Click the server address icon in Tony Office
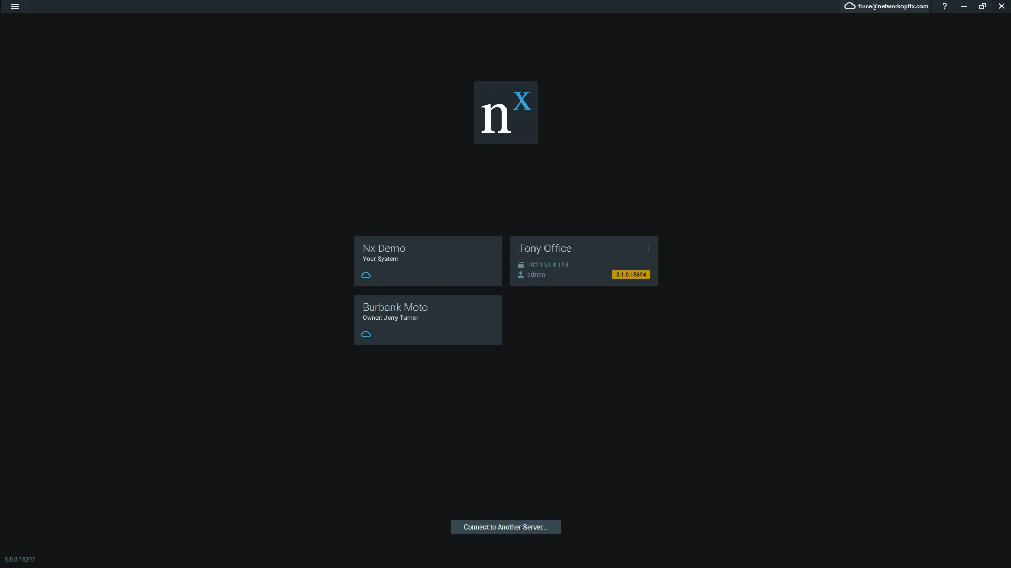 pos(521,265)
